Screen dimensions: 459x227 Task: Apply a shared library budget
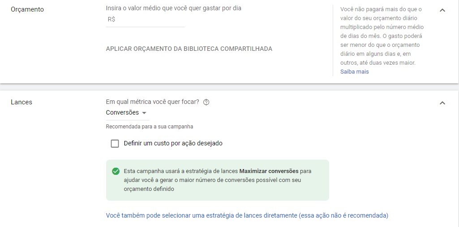coord(189,49)
